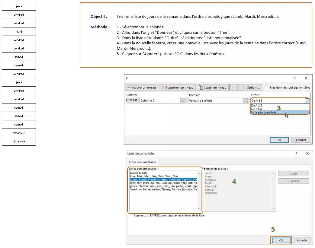
Task: Click the Supprimer button
Action: (294, 181)
